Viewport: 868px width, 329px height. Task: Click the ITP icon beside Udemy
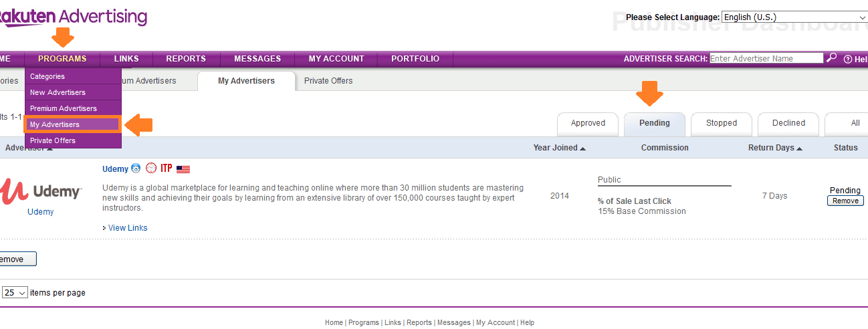(x=167, y=169)
